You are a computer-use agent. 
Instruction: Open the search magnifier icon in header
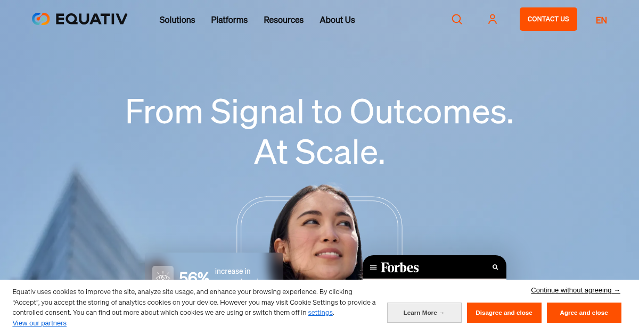tap(457, 19)
